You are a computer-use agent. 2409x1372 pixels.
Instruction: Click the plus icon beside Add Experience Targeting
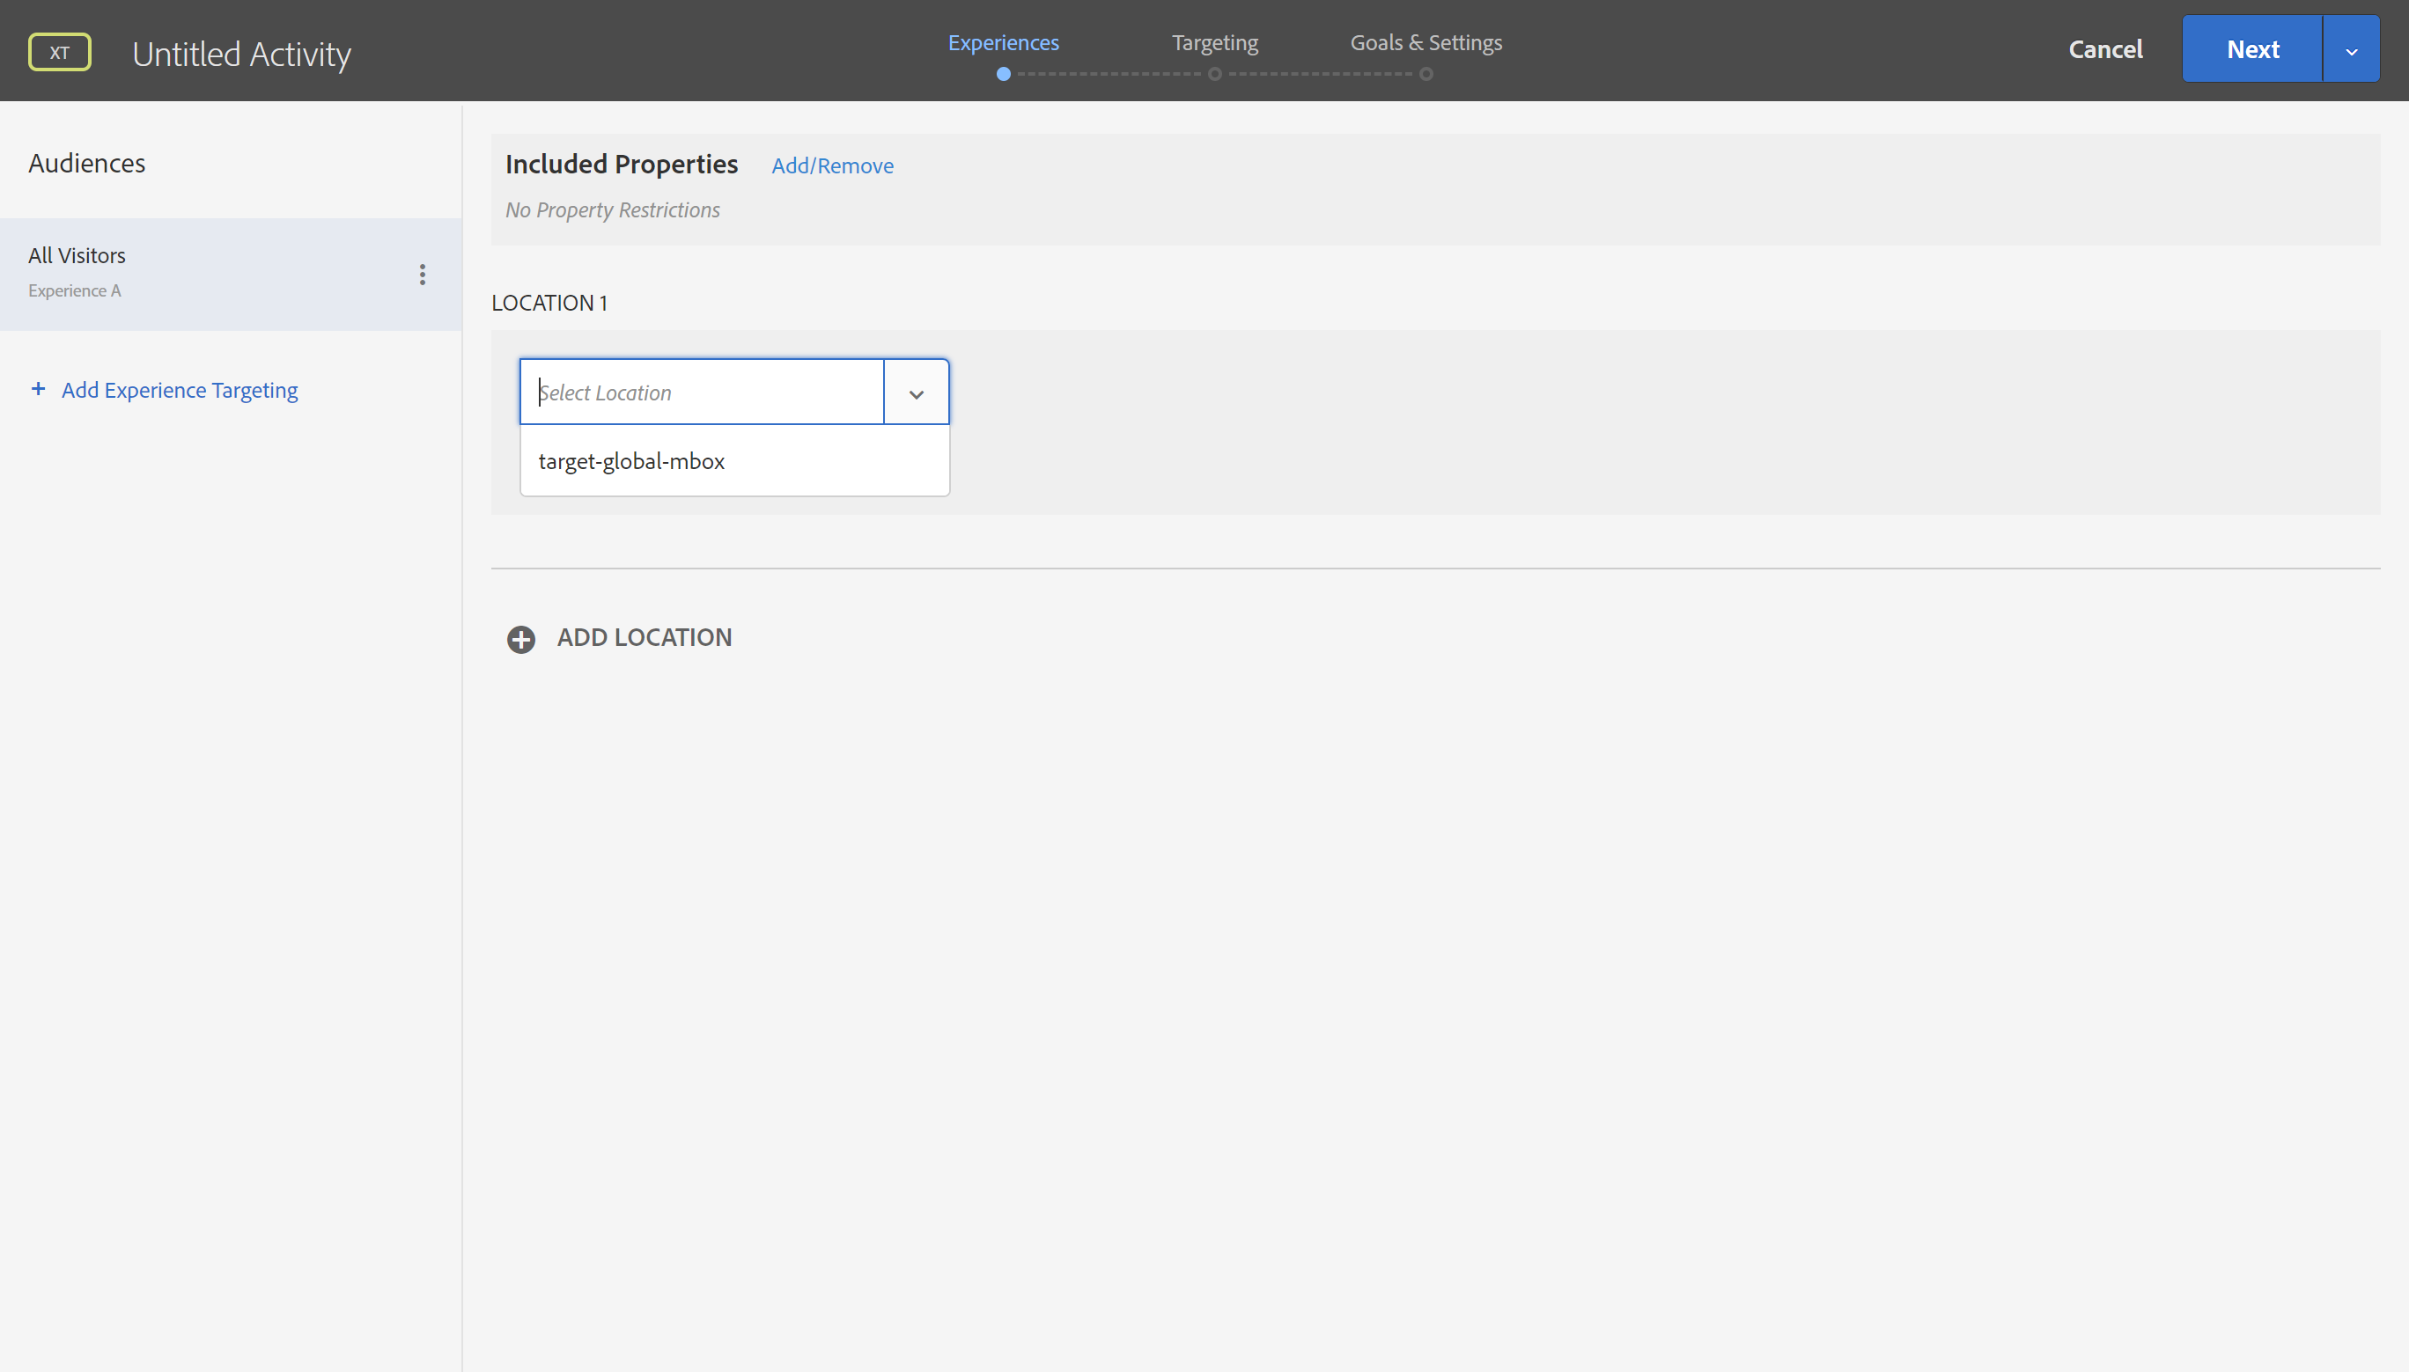(x=38, y=389)
